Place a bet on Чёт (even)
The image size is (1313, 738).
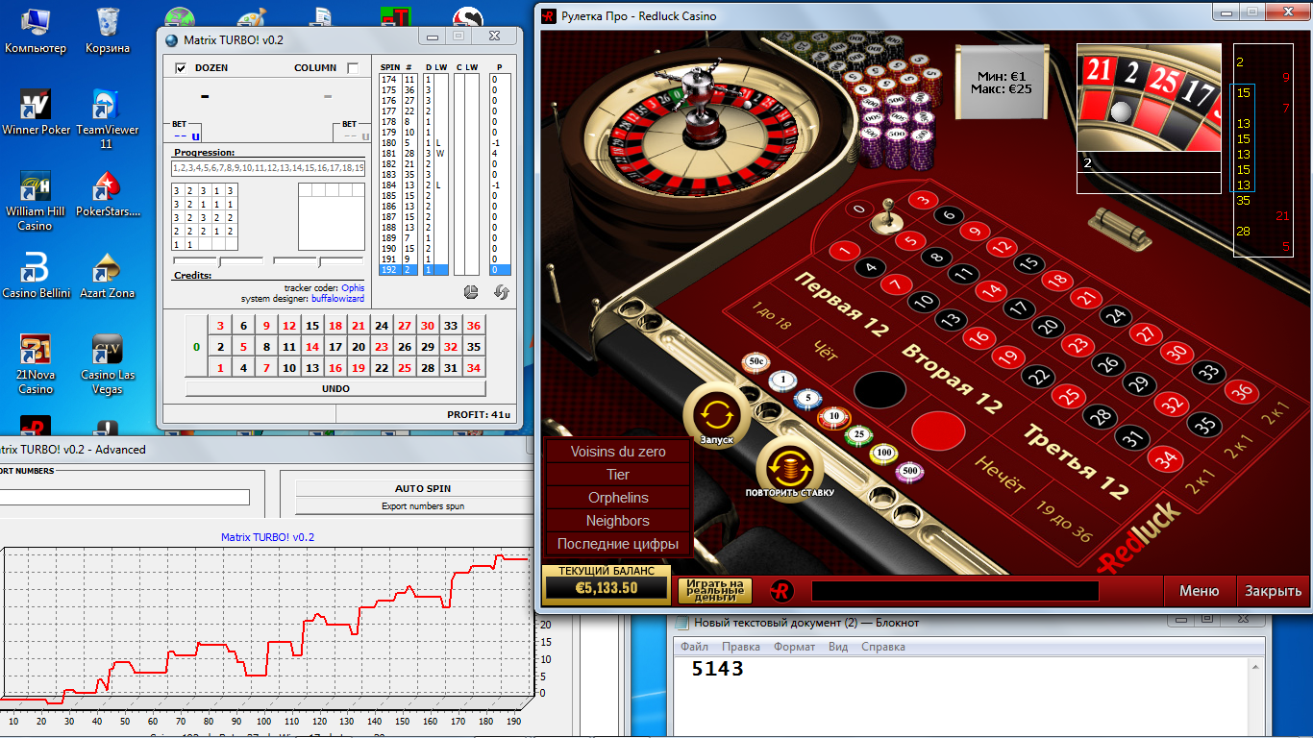[x=826, y=353]
